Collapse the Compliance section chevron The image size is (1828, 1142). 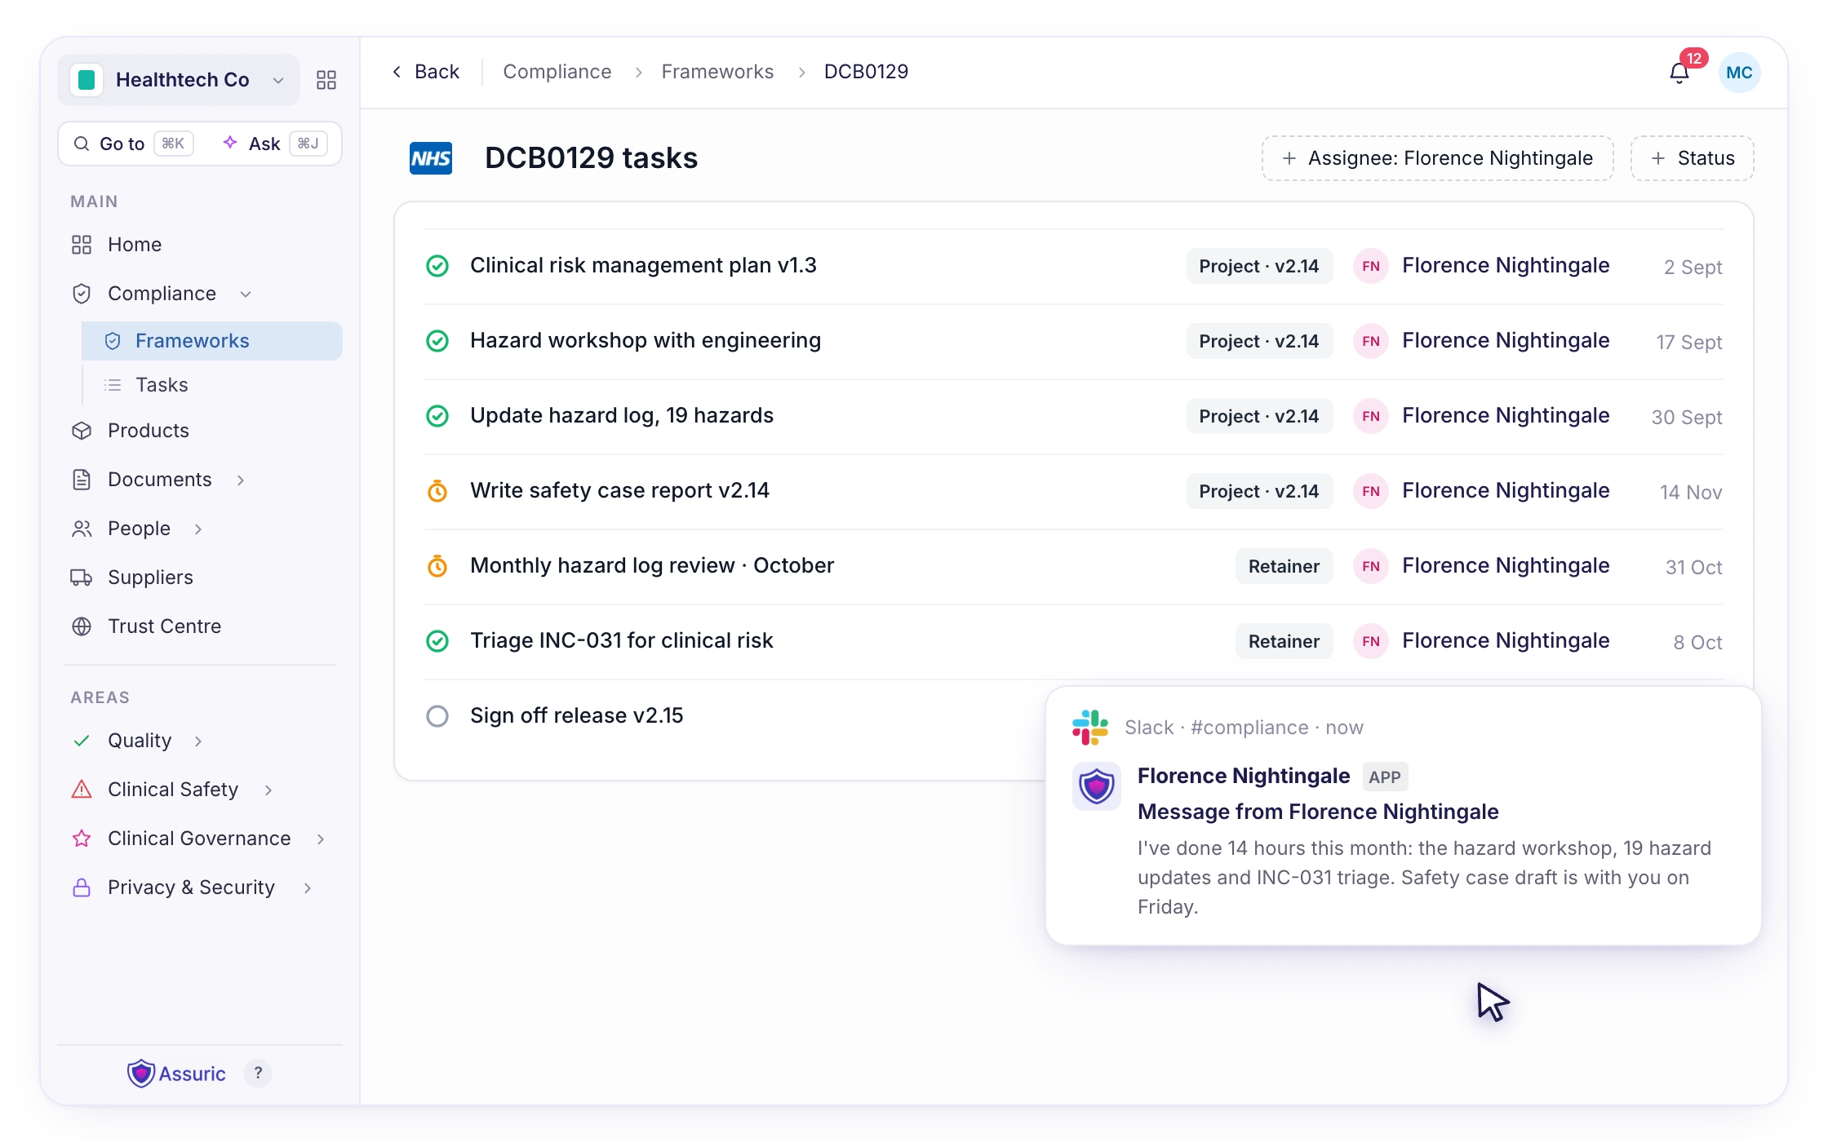(x=246, y=294)
